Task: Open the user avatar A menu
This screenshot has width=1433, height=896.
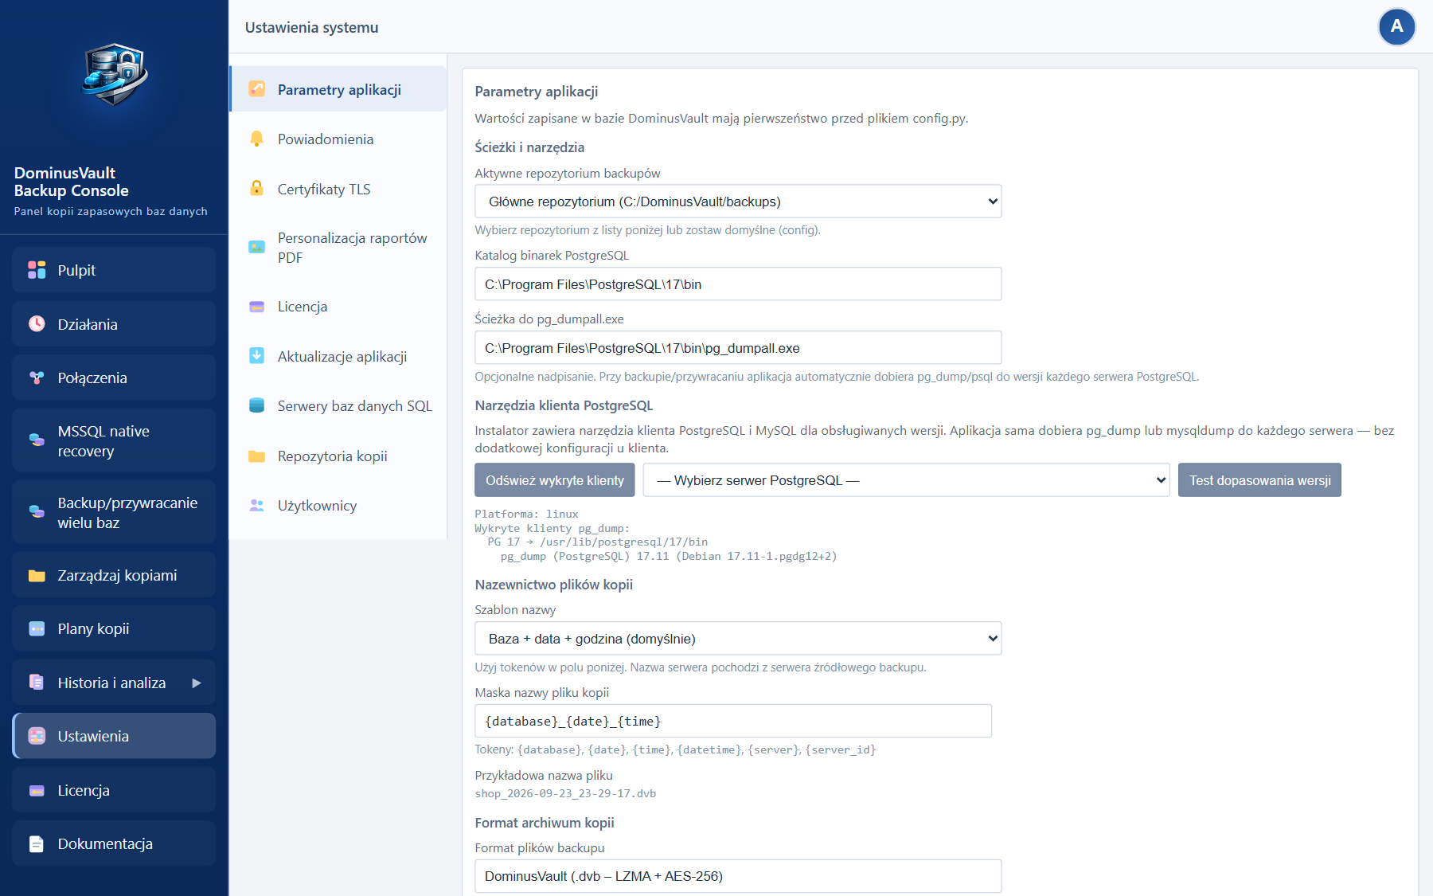Action: [1396, 27]
